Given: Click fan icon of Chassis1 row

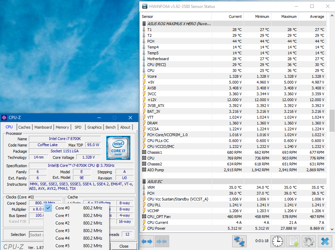Looking at the screenshot, I should pos(144,152).
